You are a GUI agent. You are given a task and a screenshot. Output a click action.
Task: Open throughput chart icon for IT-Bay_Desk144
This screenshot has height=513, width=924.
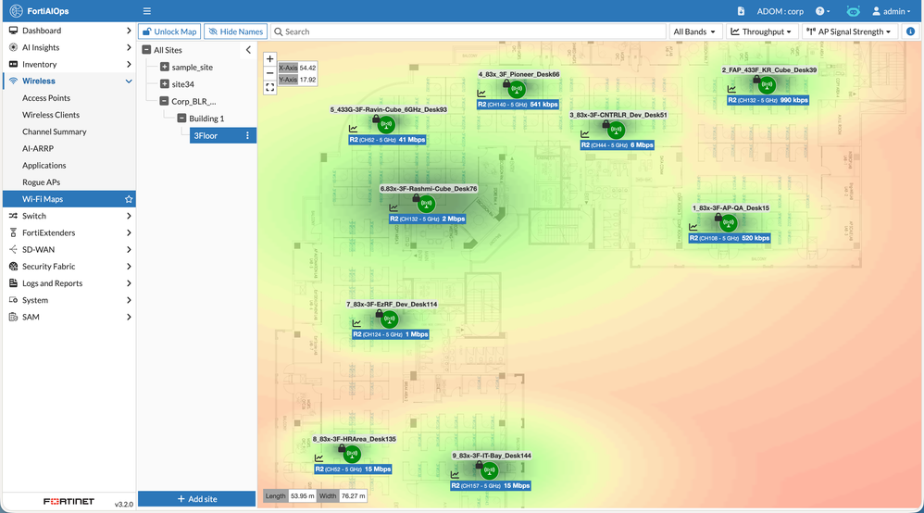[455, 475]
